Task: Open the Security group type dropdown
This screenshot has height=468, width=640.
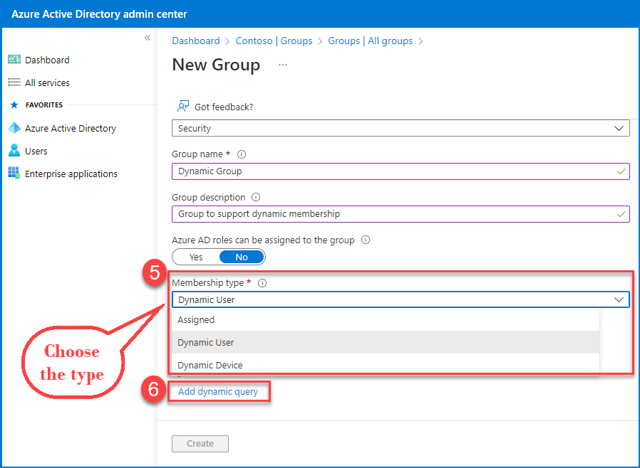Action: (401, 128)
